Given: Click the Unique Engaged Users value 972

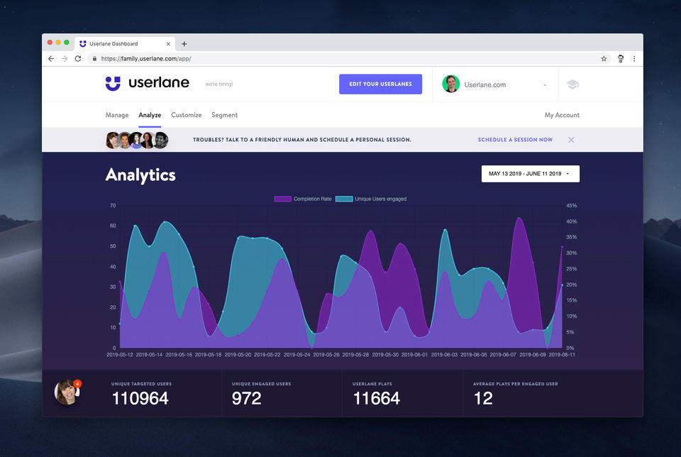Looking at the screenshot, I should 247,398.
